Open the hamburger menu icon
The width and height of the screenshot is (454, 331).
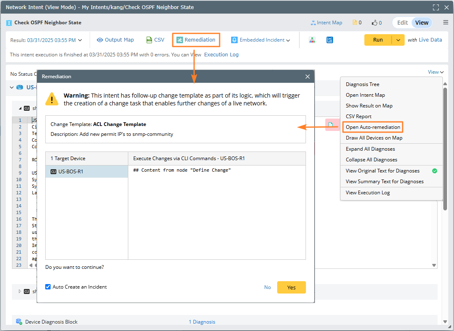tap(446, 23)
